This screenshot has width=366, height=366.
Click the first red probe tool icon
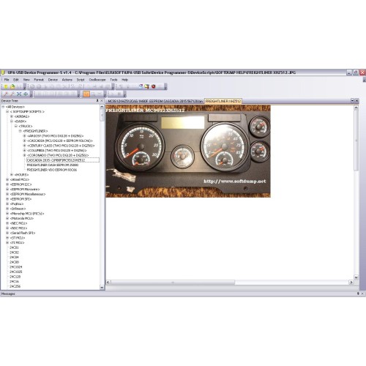[x=6, y=94]
